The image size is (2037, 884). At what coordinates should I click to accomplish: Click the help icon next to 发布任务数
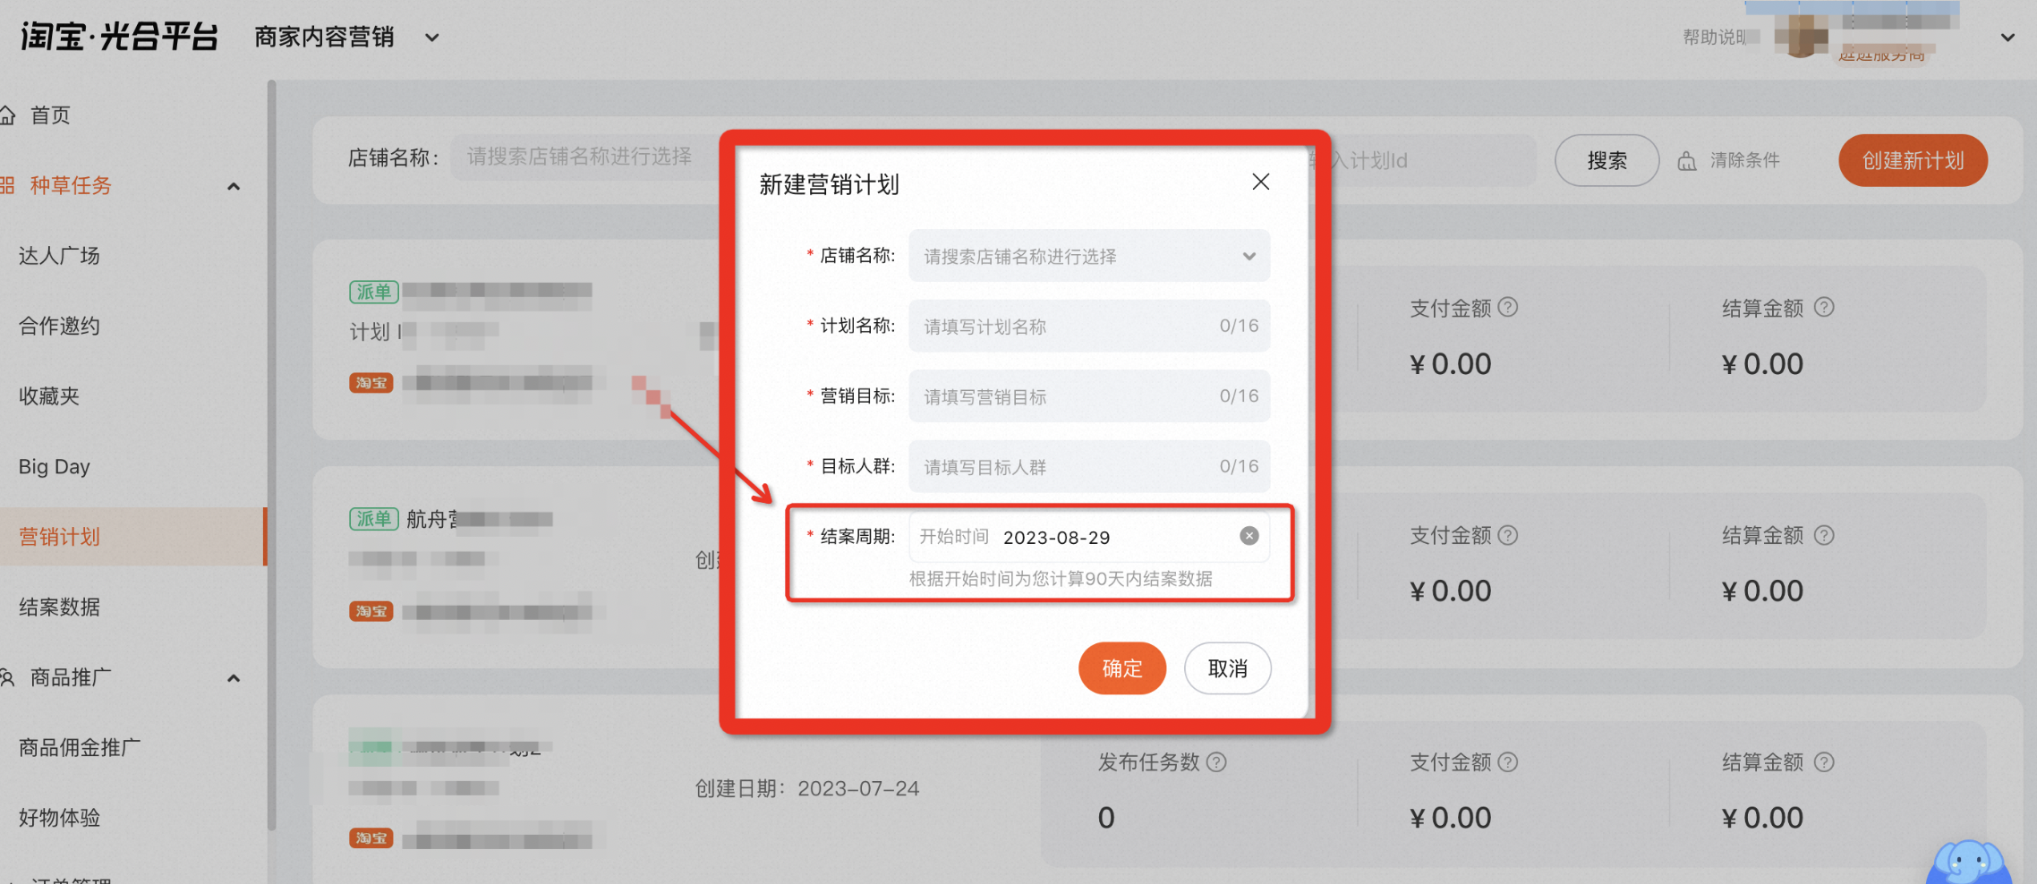pos(1216,762)
